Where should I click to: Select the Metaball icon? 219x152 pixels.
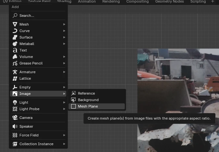coord(15,44)
